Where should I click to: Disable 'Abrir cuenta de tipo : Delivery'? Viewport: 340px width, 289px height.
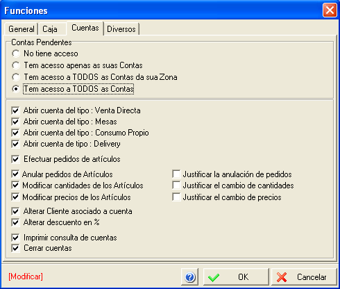[15, 144]
